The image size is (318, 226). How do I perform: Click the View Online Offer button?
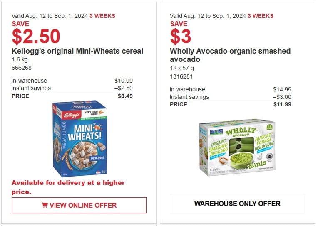(x=79, y=205)
